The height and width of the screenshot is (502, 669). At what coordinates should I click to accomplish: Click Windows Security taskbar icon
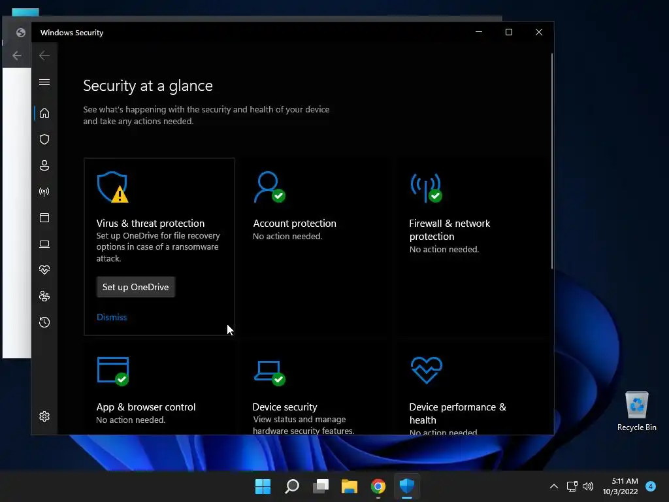407,486
